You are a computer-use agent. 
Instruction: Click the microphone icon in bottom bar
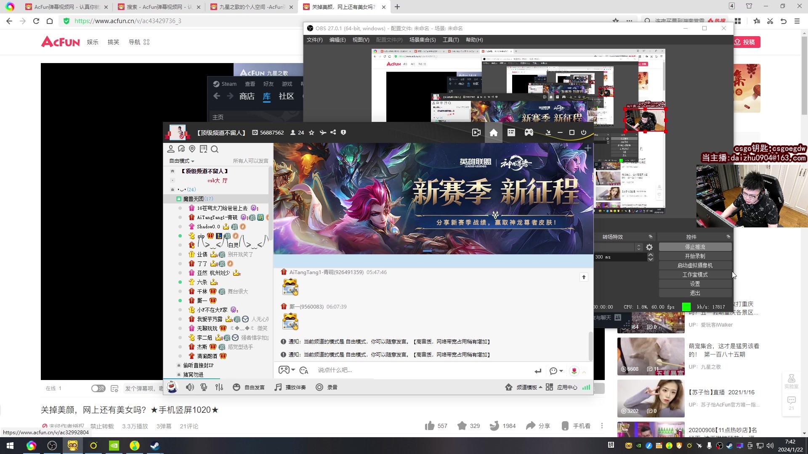point(204,387)
